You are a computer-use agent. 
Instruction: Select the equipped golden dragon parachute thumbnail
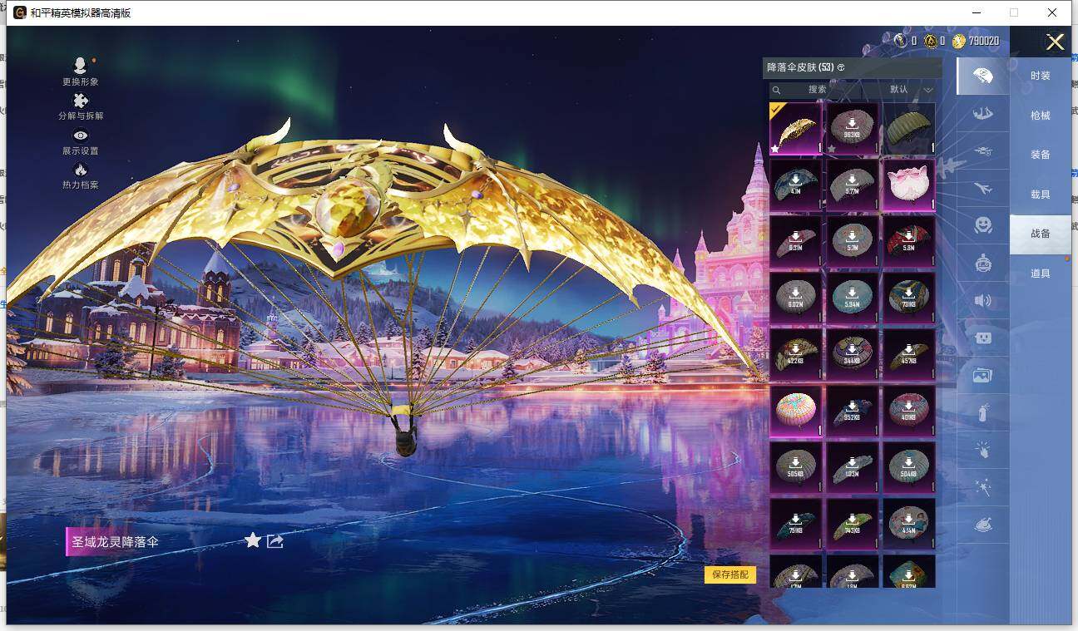point(795,128)
